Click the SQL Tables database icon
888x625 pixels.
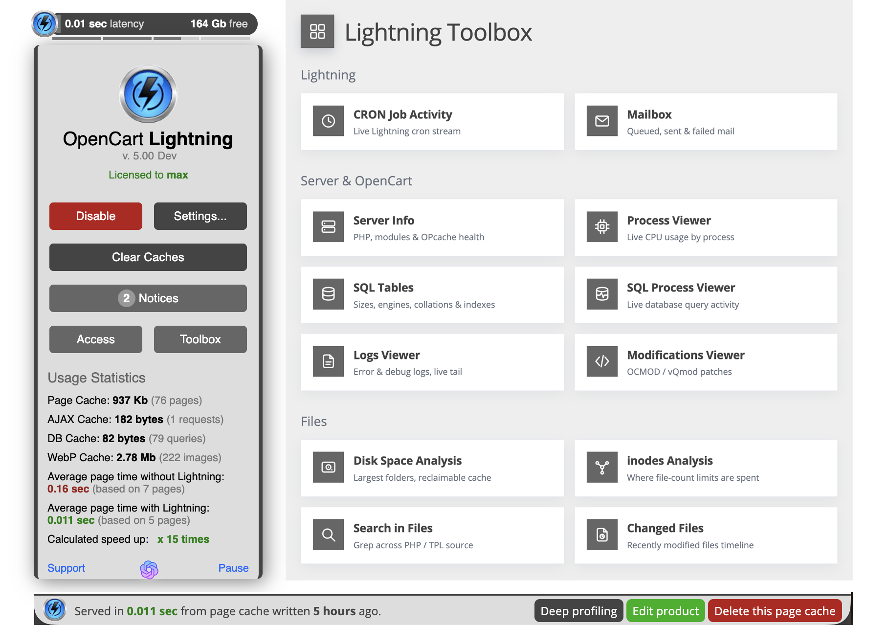(329, 294)
